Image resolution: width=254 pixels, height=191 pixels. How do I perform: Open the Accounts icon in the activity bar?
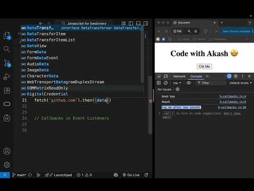coord(7,151)
